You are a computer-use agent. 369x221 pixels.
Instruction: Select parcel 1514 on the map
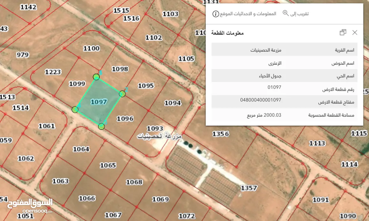(21, 108)
